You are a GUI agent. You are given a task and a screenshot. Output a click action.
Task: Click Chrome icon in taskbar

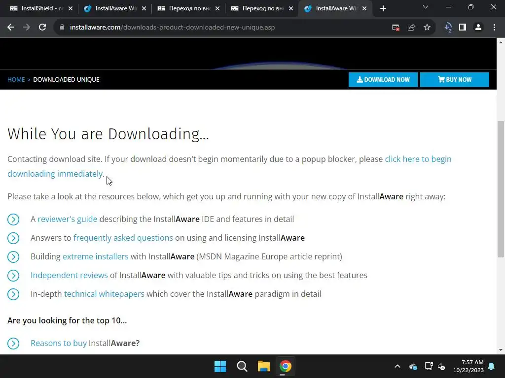285,366
